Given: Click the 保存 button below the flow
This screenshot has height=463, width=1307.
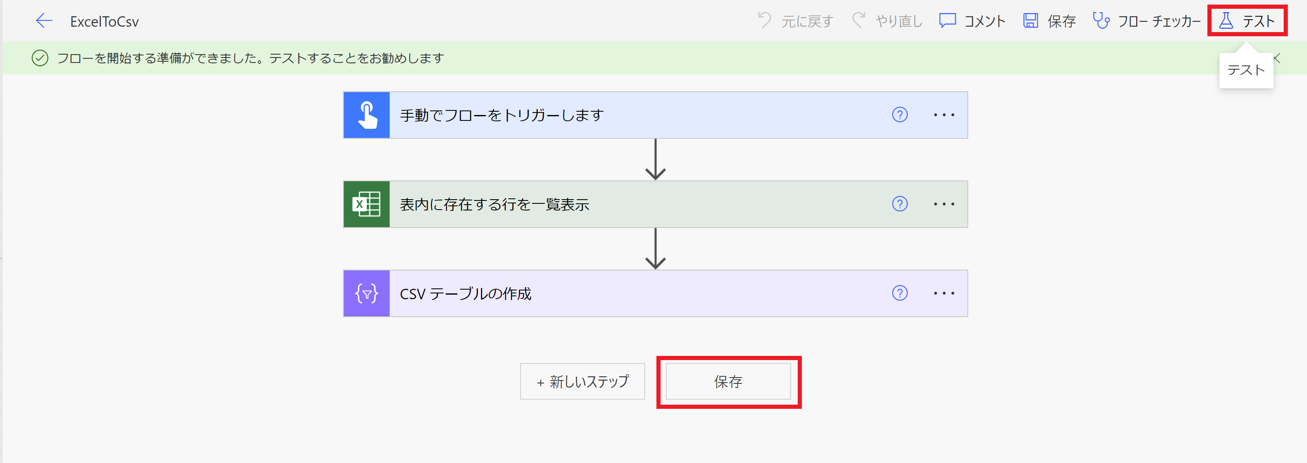Looking at the screenshot, I should [x=728, y=381].
